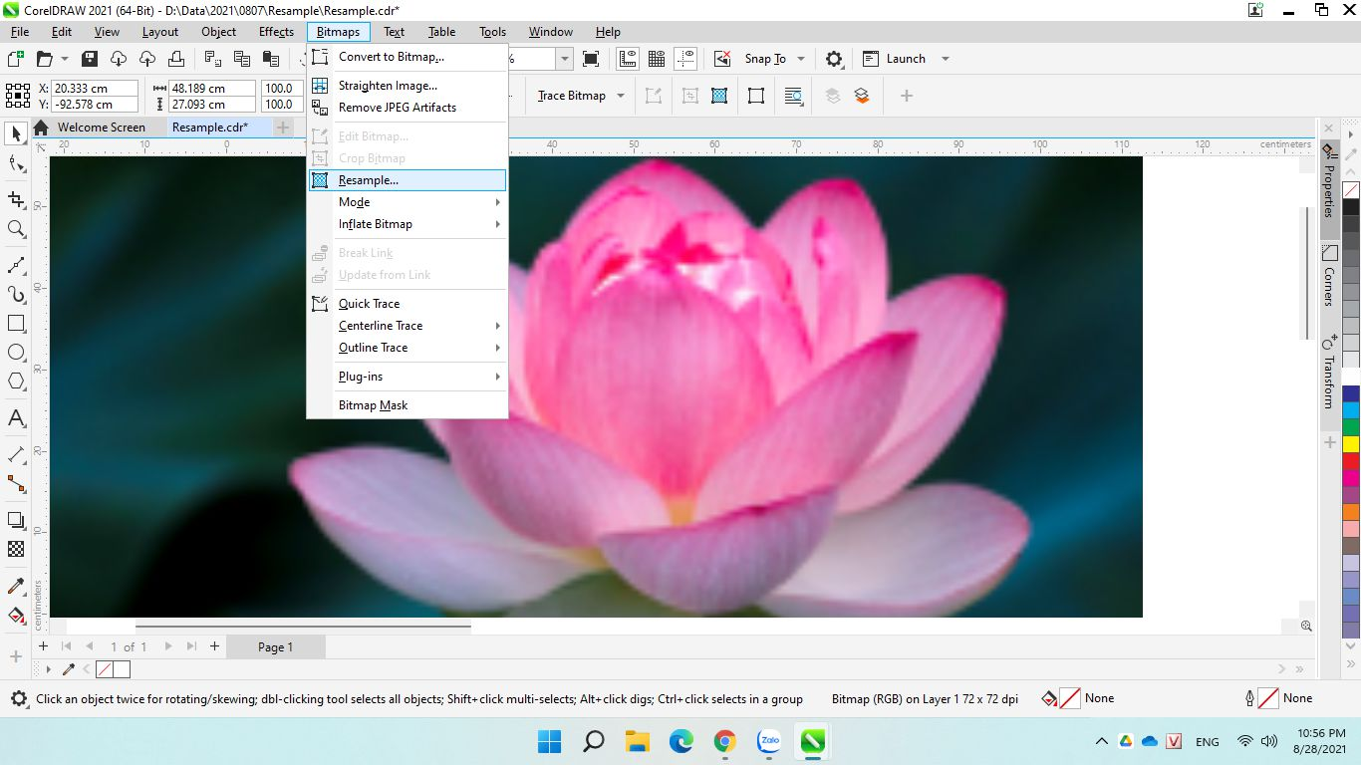Select the Text tool

[16, 418]
